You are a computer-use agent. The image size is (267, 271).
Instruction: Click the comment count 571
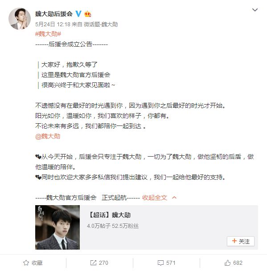point(171,263)
